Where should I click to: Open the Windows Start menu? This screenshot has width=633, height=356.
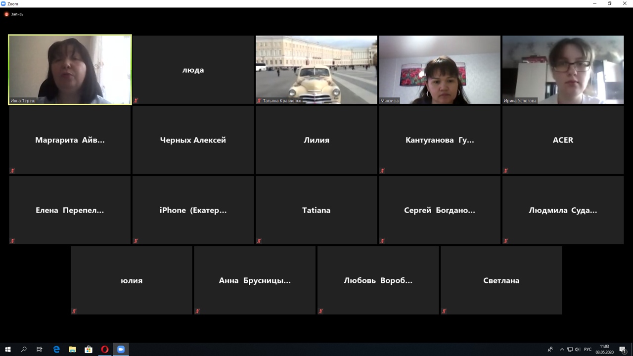[x=7, y=349]
